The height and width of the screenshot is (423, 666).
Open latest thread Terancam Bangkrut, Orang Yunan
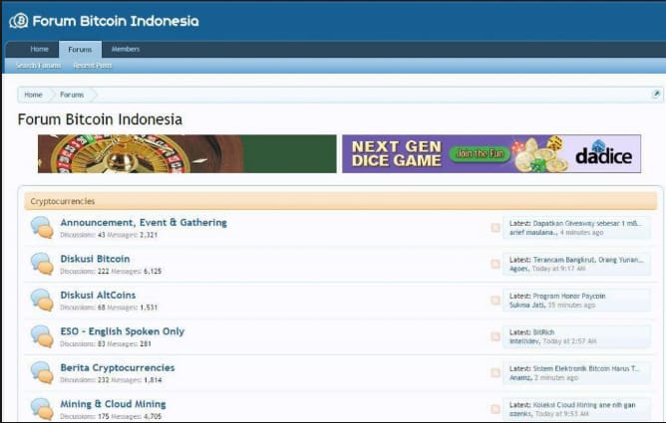[x=588, y=260]
